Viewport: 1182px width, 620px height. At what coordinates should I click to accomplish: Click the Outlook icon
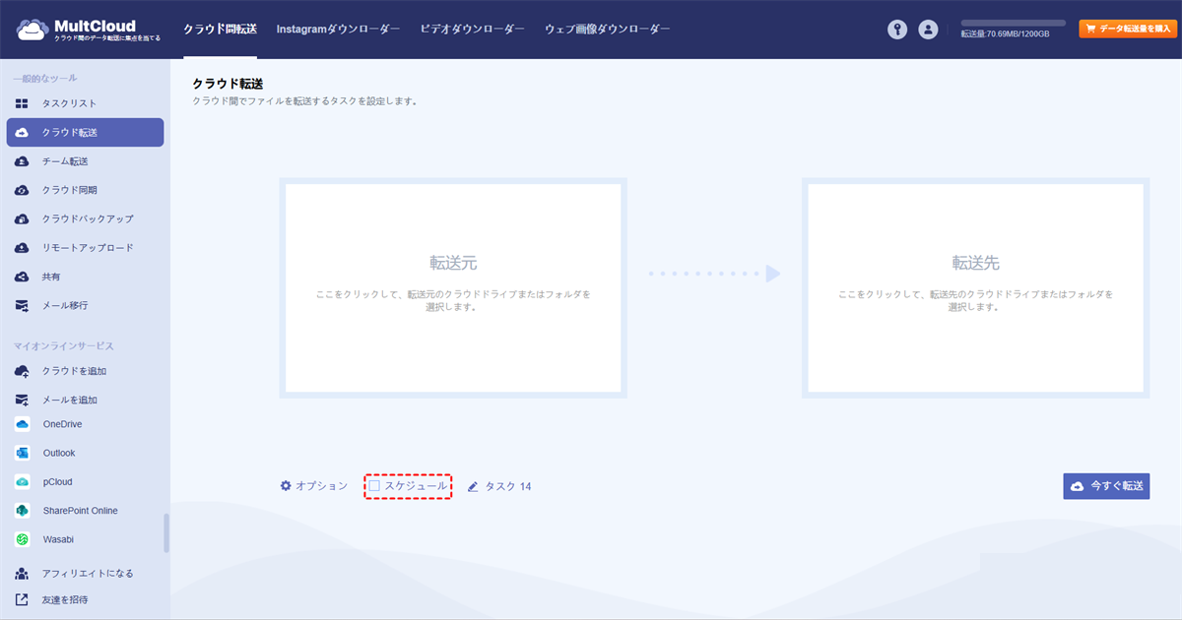click(23, 453)
